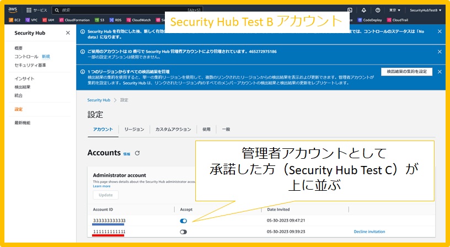Open the notifications bell icon

click(364, 10)
